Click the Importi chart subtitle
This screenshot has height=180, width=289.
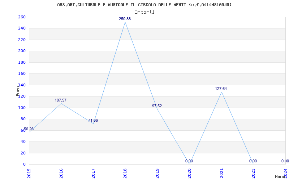(144, 12)
